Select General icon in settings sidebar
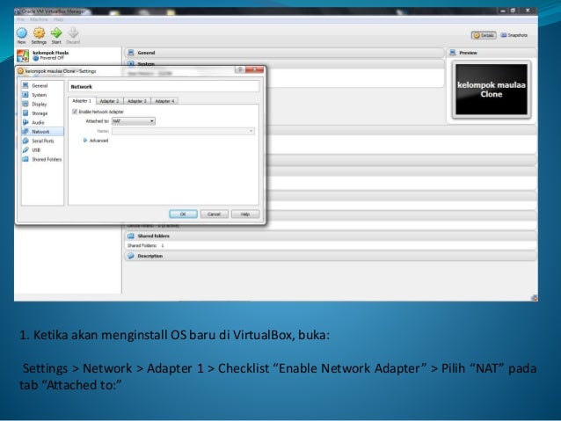This screenshot has width=561, height=421. point(25,85)
